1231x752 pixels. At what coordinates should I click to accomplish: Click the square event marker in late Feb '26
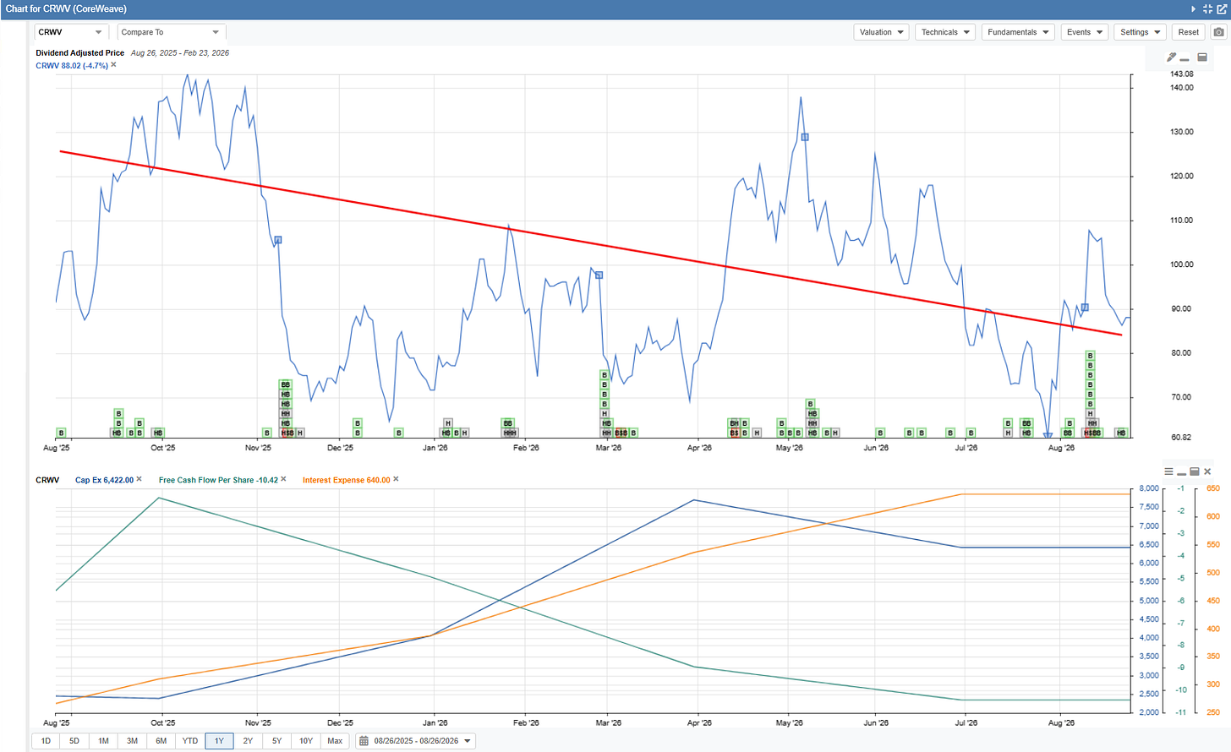coord(599,275)
